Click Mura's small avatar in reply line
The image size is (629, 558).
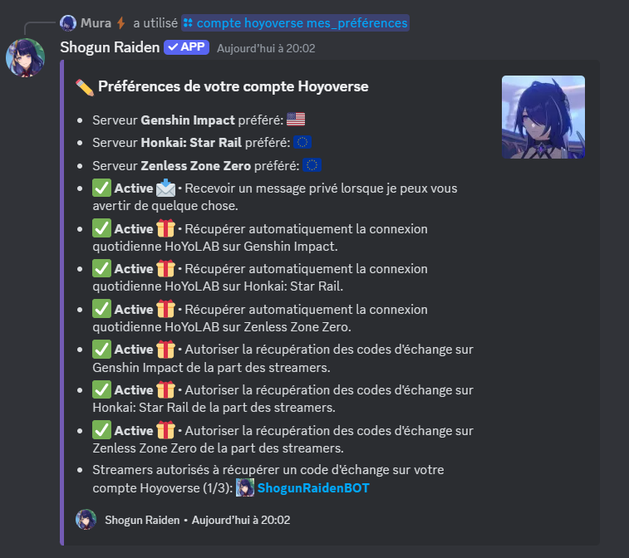click(x=68, y=23)
